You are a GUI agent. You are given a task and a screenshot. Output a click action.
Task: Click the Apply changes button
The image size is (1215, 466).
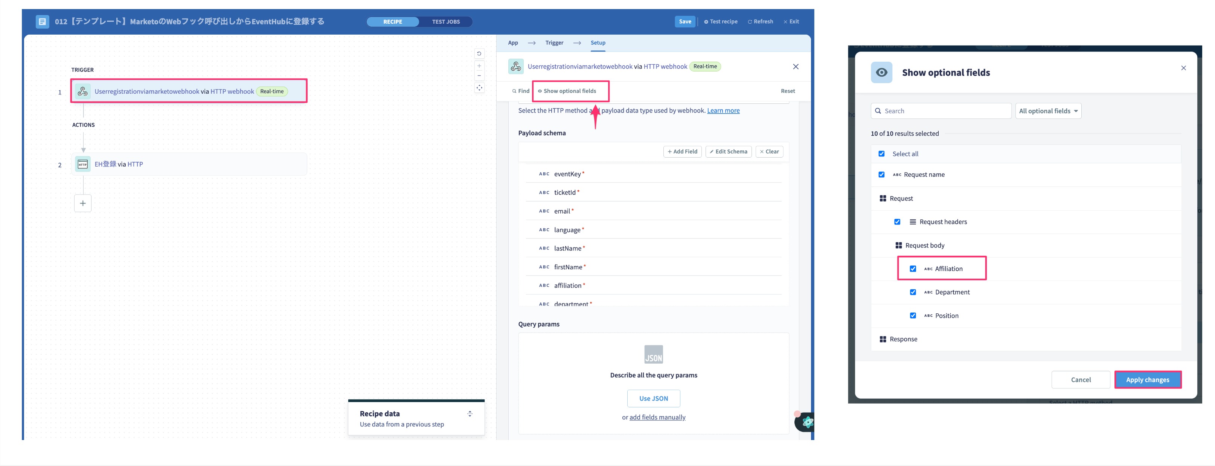click(1148, 380)
